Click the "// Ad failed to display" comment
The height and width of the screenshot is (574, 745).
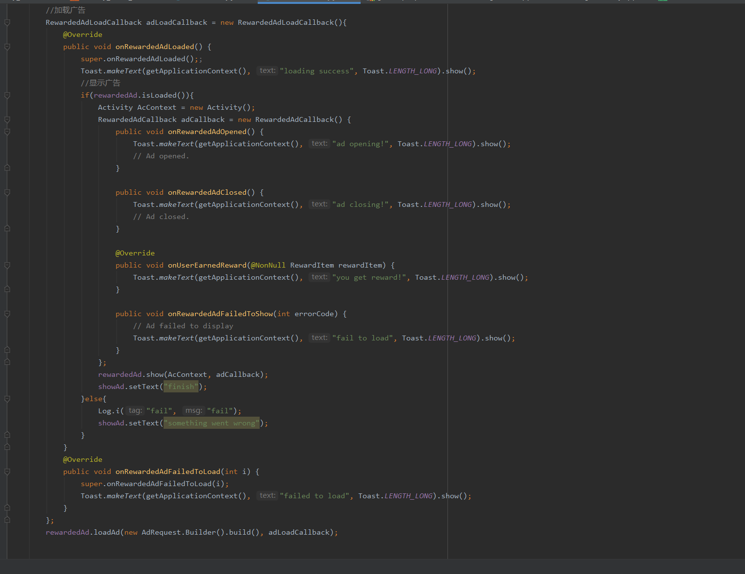click(x=183, y=326)
